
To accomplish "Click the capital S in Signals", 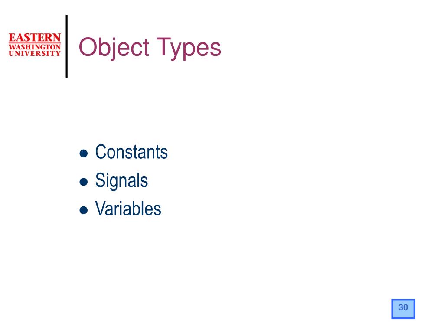I will pyautogui.click(x=100, y=180).
